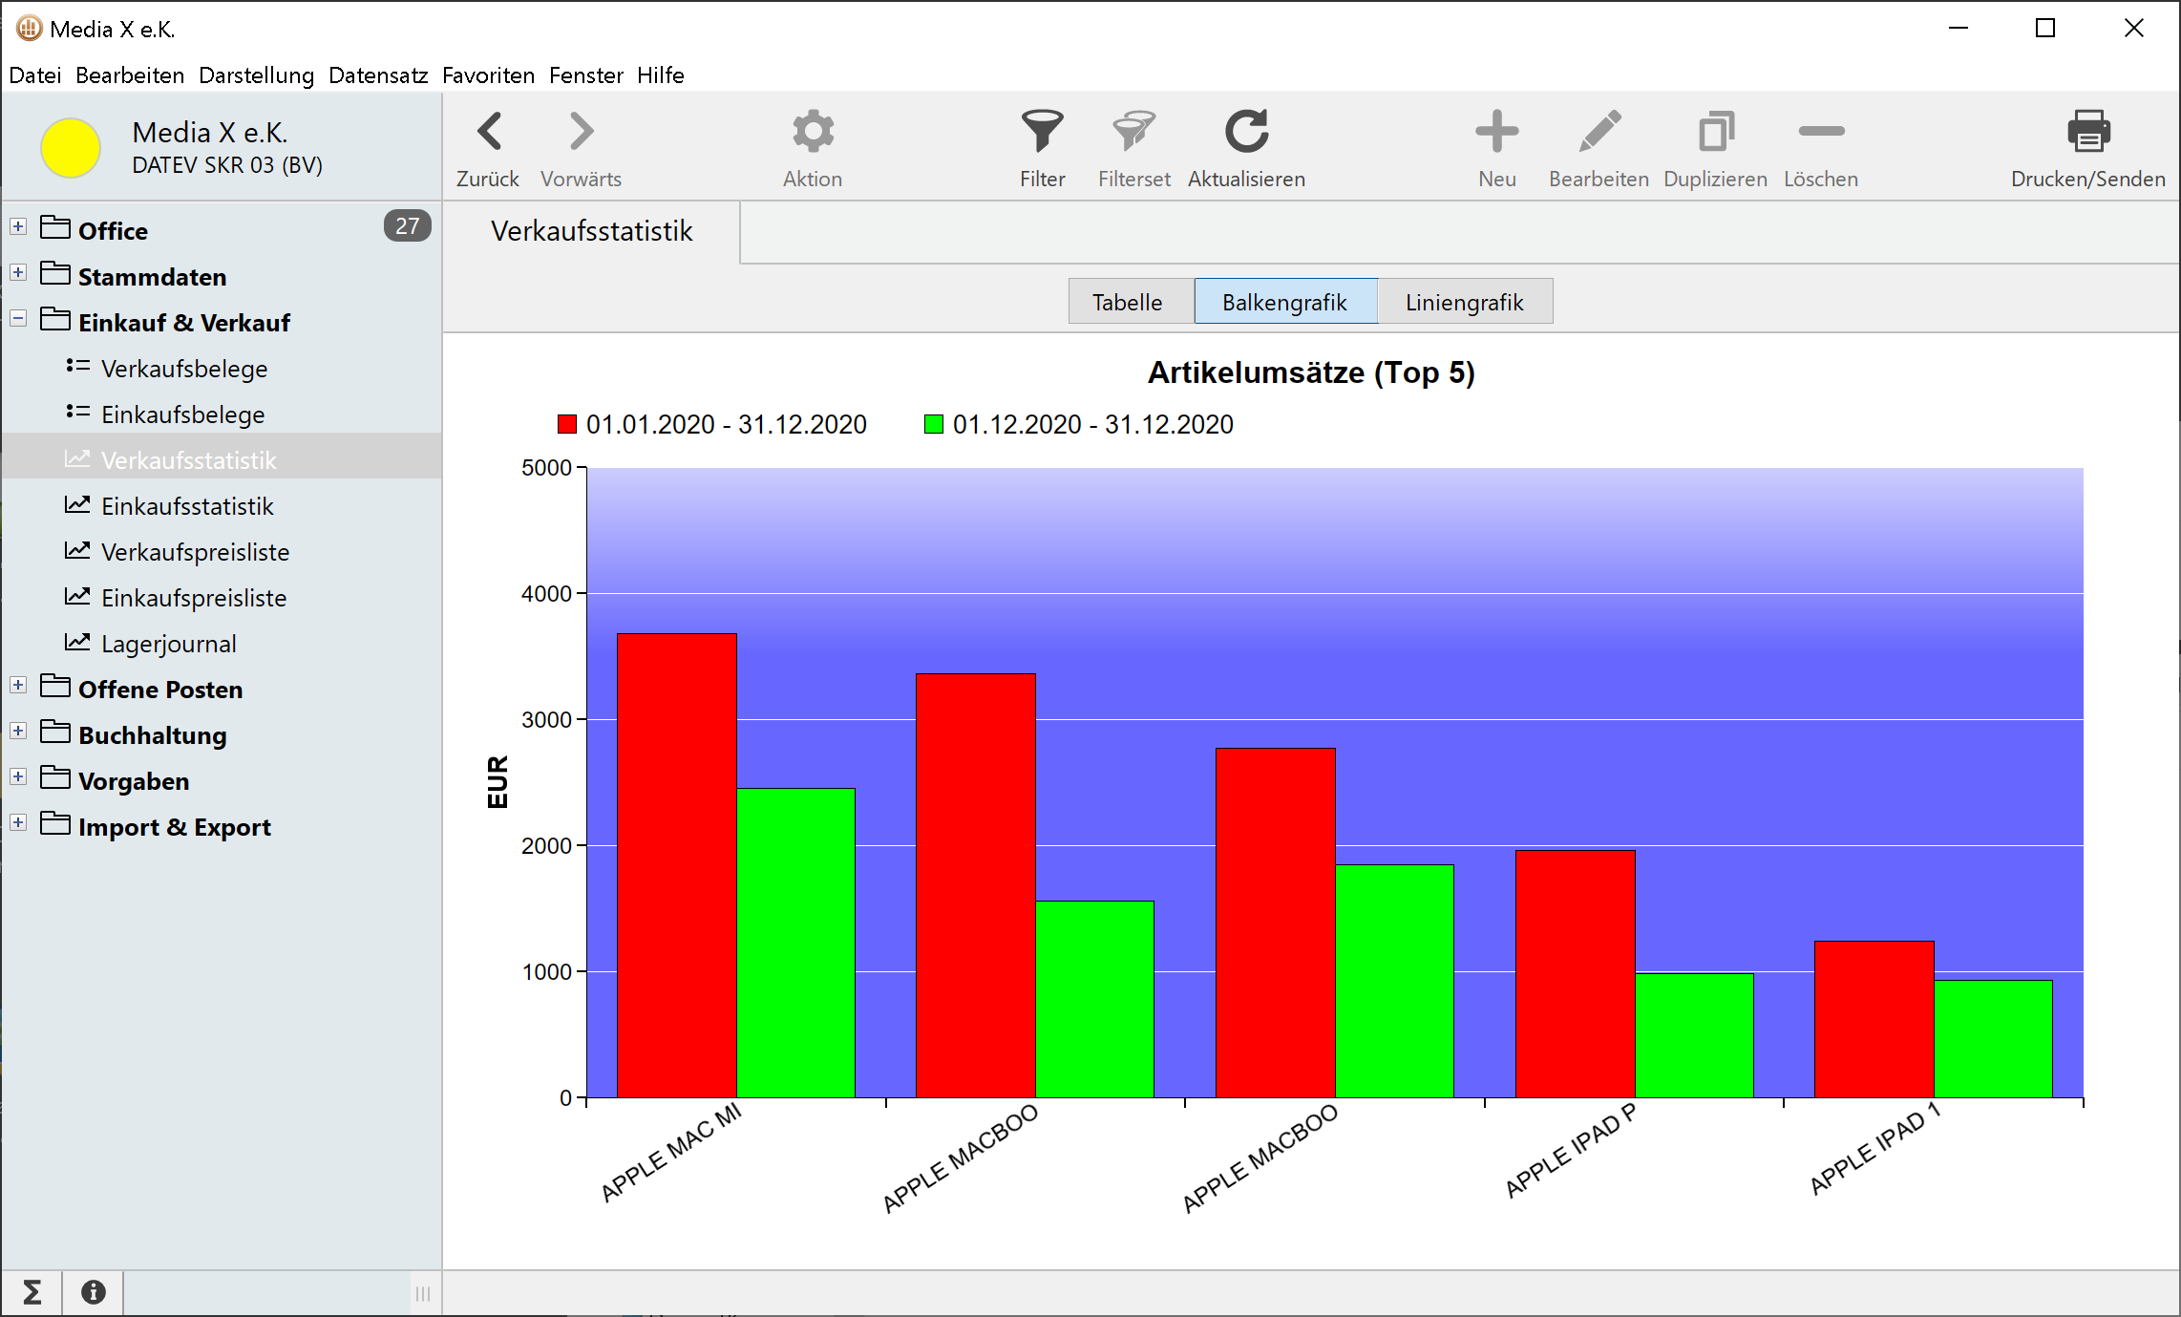Click the Media X e.K. company name

pos(210,133)
